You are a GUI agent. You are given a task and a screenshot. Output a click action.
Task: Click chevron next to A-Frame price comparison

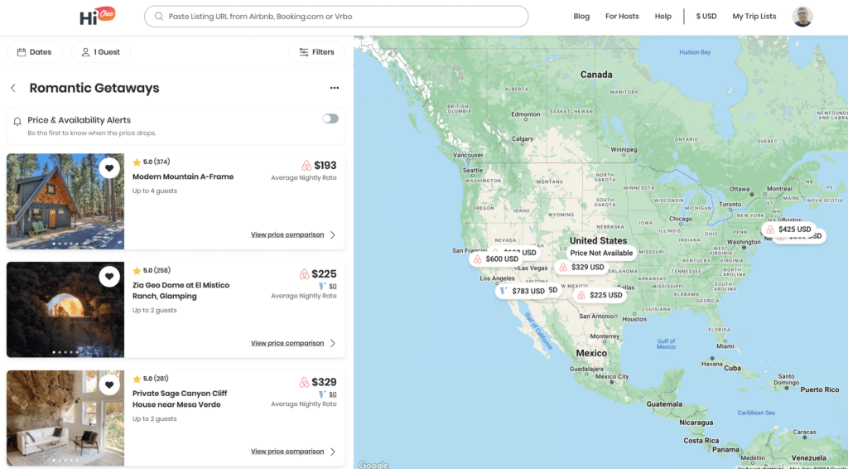tap(333, 234)
